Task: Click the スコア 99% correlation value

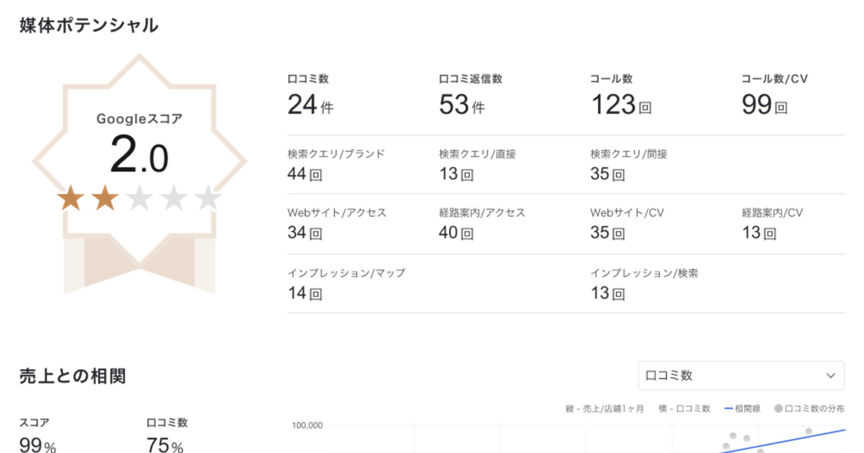Action: click(37, 445)
